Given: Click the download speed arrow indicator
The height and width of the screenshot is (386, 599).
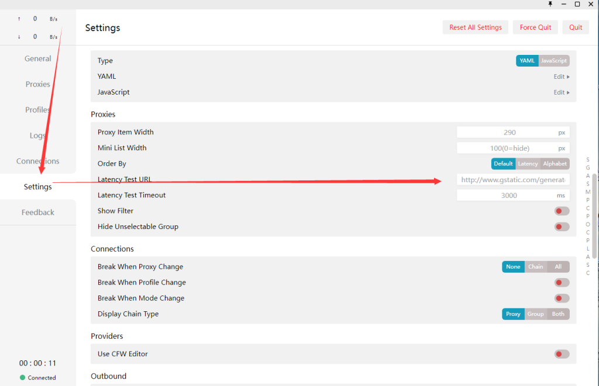Looking at the screenshot, I should (19, 37).
